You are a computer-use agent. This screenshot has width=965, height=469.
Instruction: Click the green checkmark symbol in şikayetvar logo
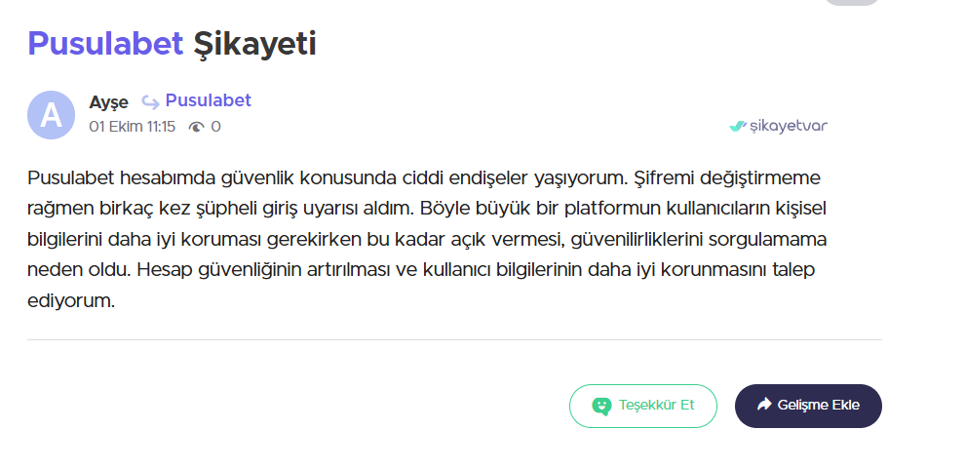pos(738,126)
